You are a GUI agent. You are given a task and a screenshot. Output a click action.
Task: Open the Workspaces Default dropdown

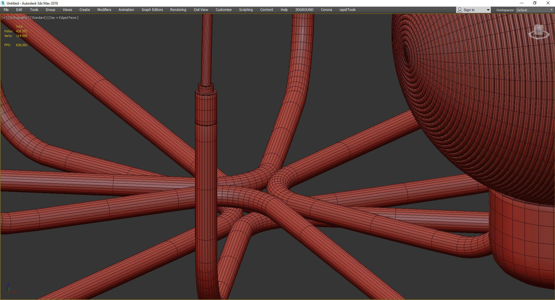pyautogui.click(x=534, y=10)
